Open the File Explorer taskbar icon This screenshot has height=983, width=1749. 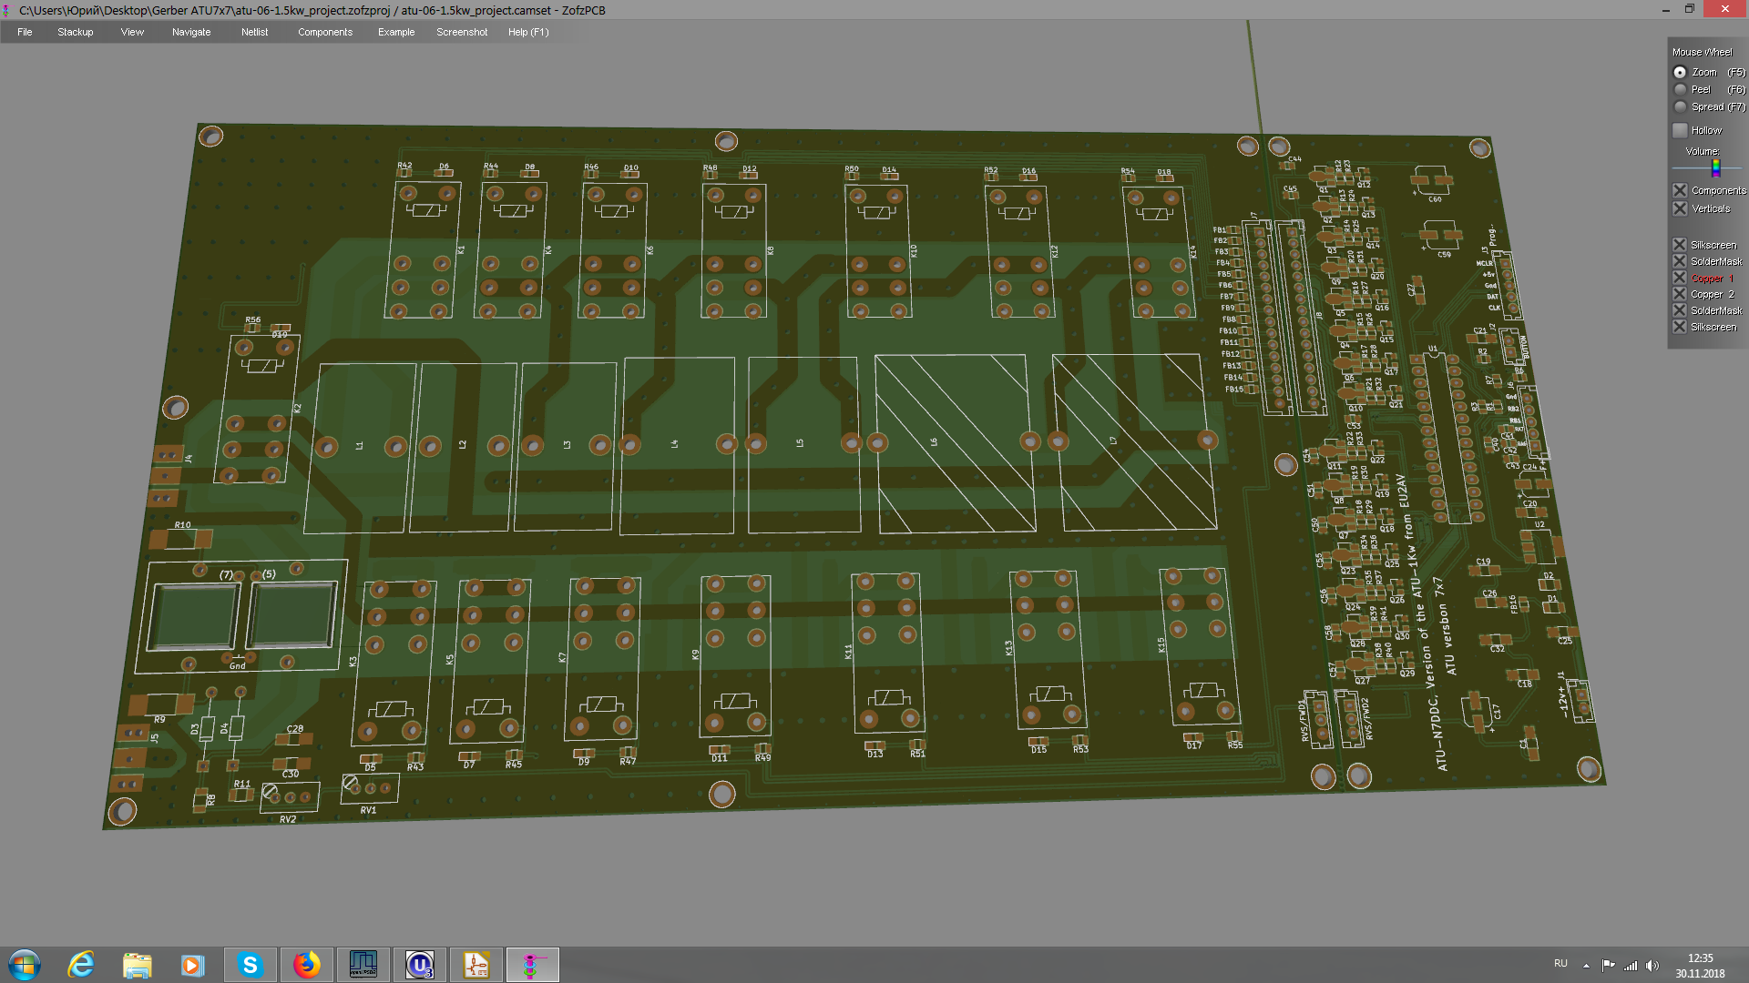(137, 965)
